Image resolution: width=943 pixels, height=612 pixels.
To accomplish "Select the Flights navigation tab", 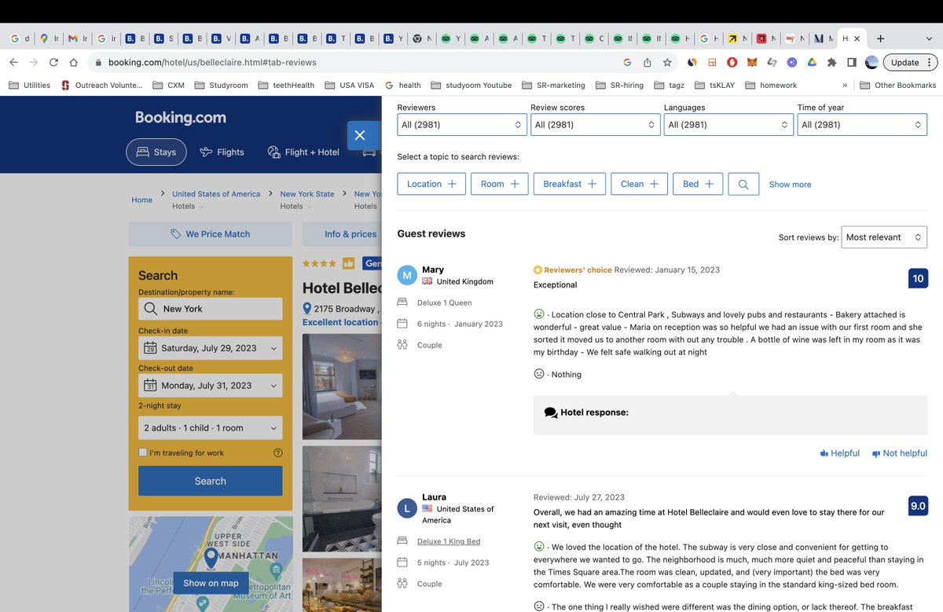I will click(x=222, y=152).
